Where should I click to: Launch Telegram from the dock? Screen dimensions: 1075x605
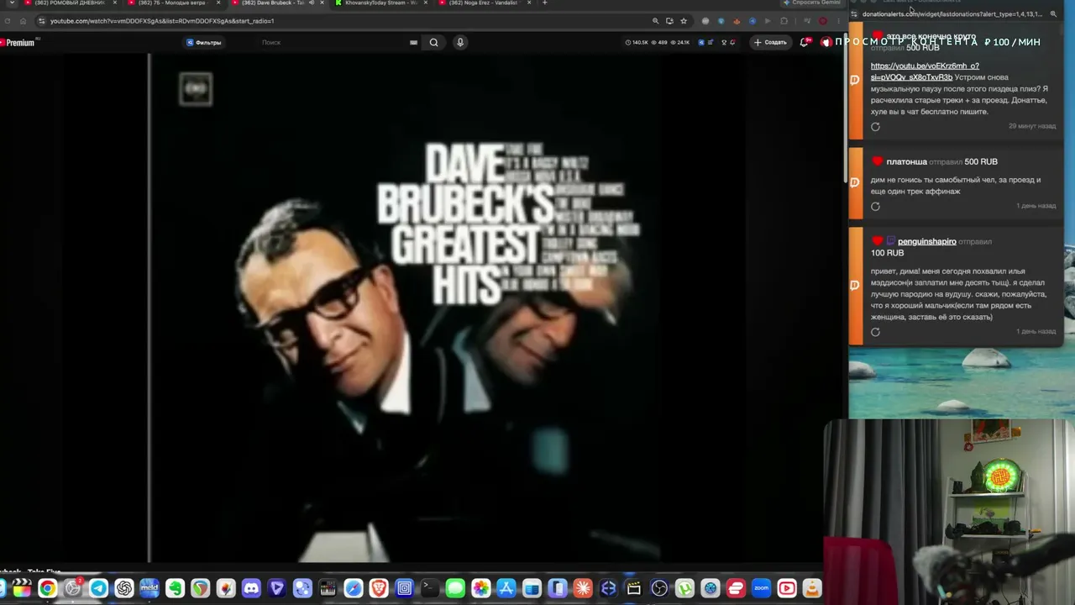98,588
